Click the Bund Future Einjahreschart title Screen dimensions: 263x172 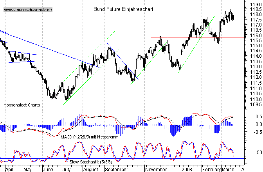click(124, 9)
